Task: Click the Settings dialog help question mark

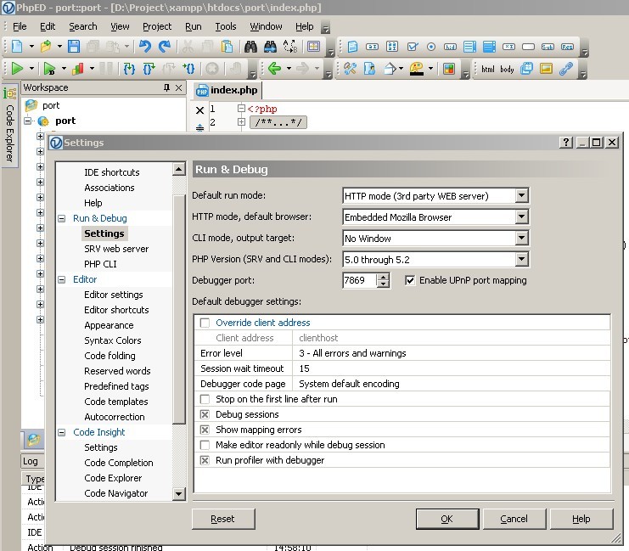Action: tap(565, 142)
